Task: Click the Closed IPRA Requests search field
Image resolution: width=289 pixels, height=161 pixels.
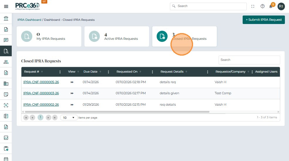Action: (249, 60)
